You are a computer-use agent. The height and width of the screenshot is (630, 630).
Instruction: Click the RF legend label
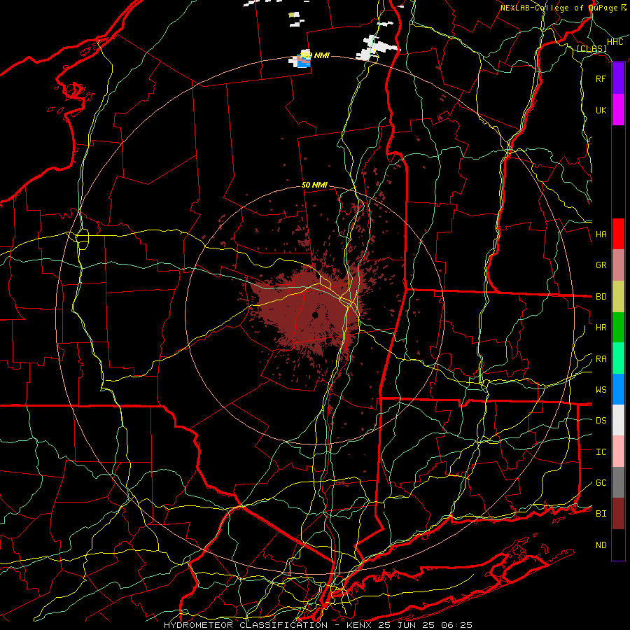[x=601, y=78]
